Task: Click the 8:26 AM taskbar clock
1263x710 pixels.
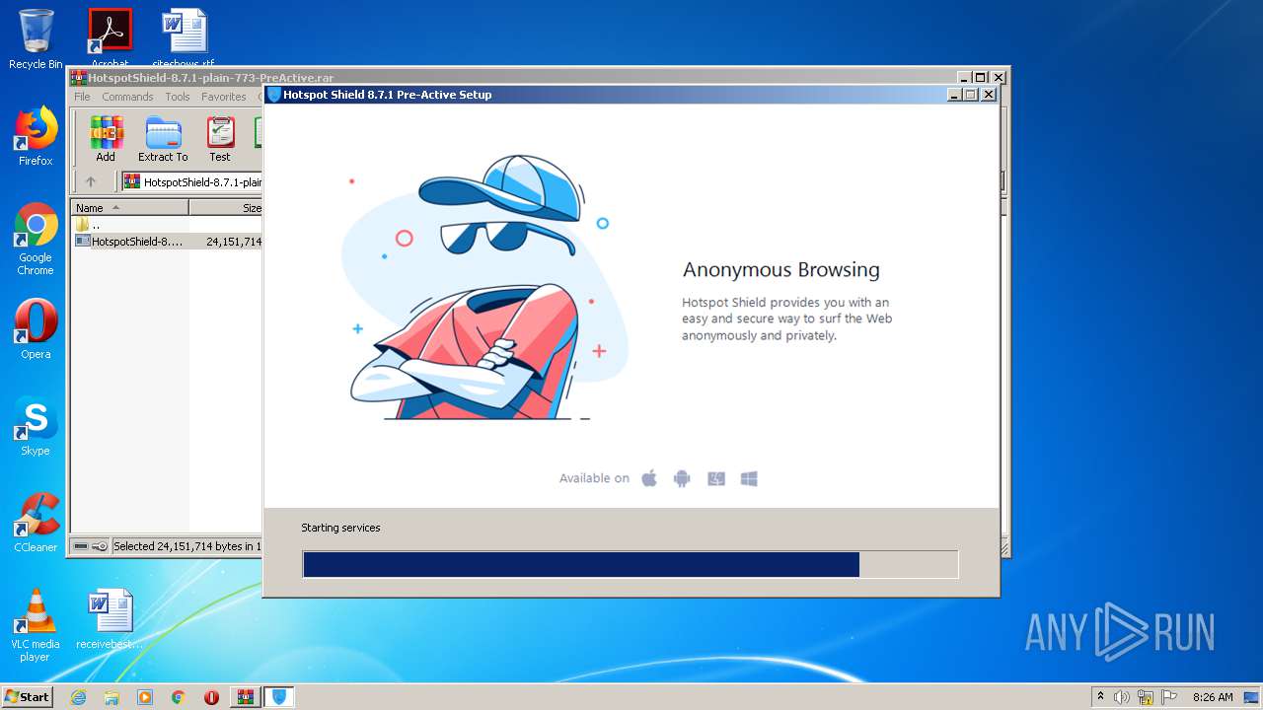Action: (1213, 697)
